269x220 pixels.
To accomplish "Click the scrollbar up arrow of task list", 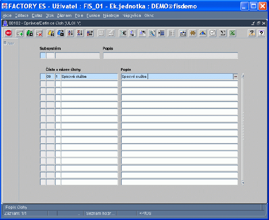I will 243,76.
